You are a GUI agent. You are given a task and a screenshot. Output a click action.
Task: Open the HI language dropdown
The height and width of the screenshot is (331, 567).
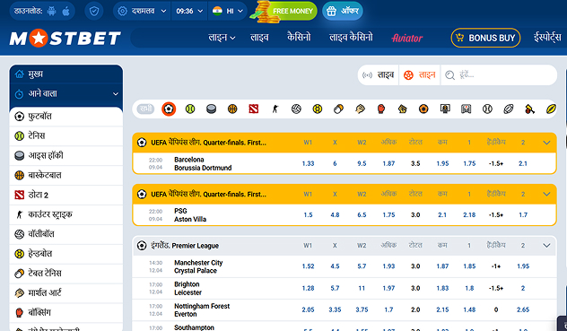click(228, 12)
